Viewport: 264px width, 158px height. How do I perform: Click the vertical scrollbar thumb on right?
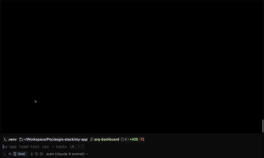coord(263,126)
